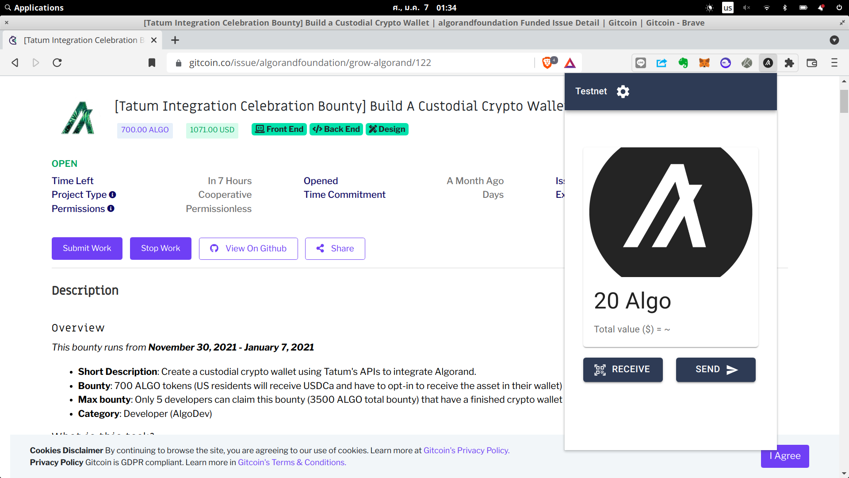The width and height of the screenshot is (849, 478).
Task: Click the info icon beside Project Type
Action: [x=113, y=195]
